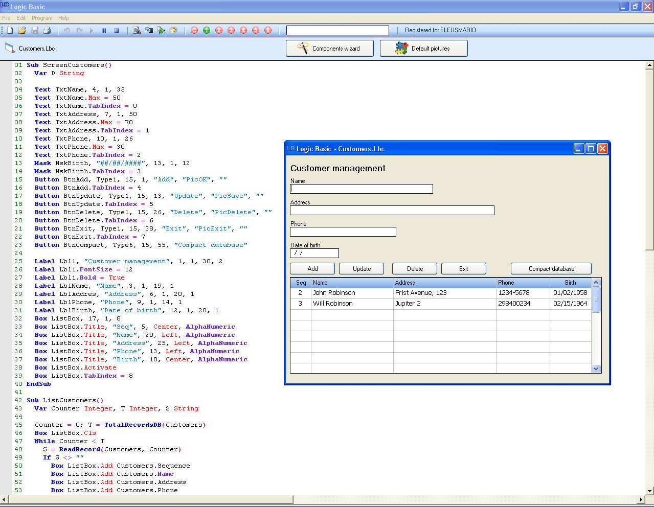Click the Customers.Lbc file icon
The image size is (654, 507).
tap(10, 49)
